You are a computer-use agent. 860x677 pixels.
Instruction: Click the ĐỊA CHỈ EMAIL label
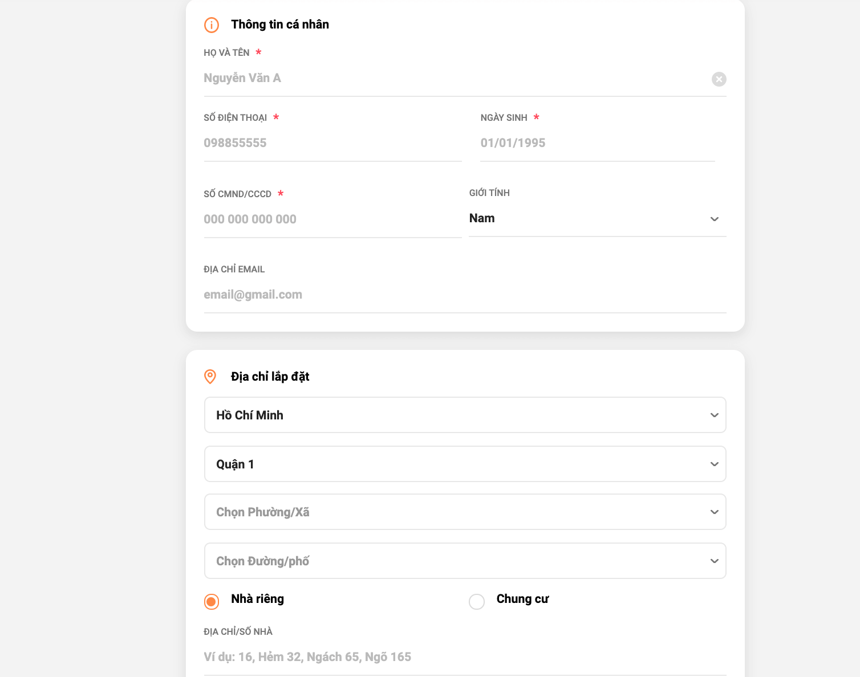234,270
